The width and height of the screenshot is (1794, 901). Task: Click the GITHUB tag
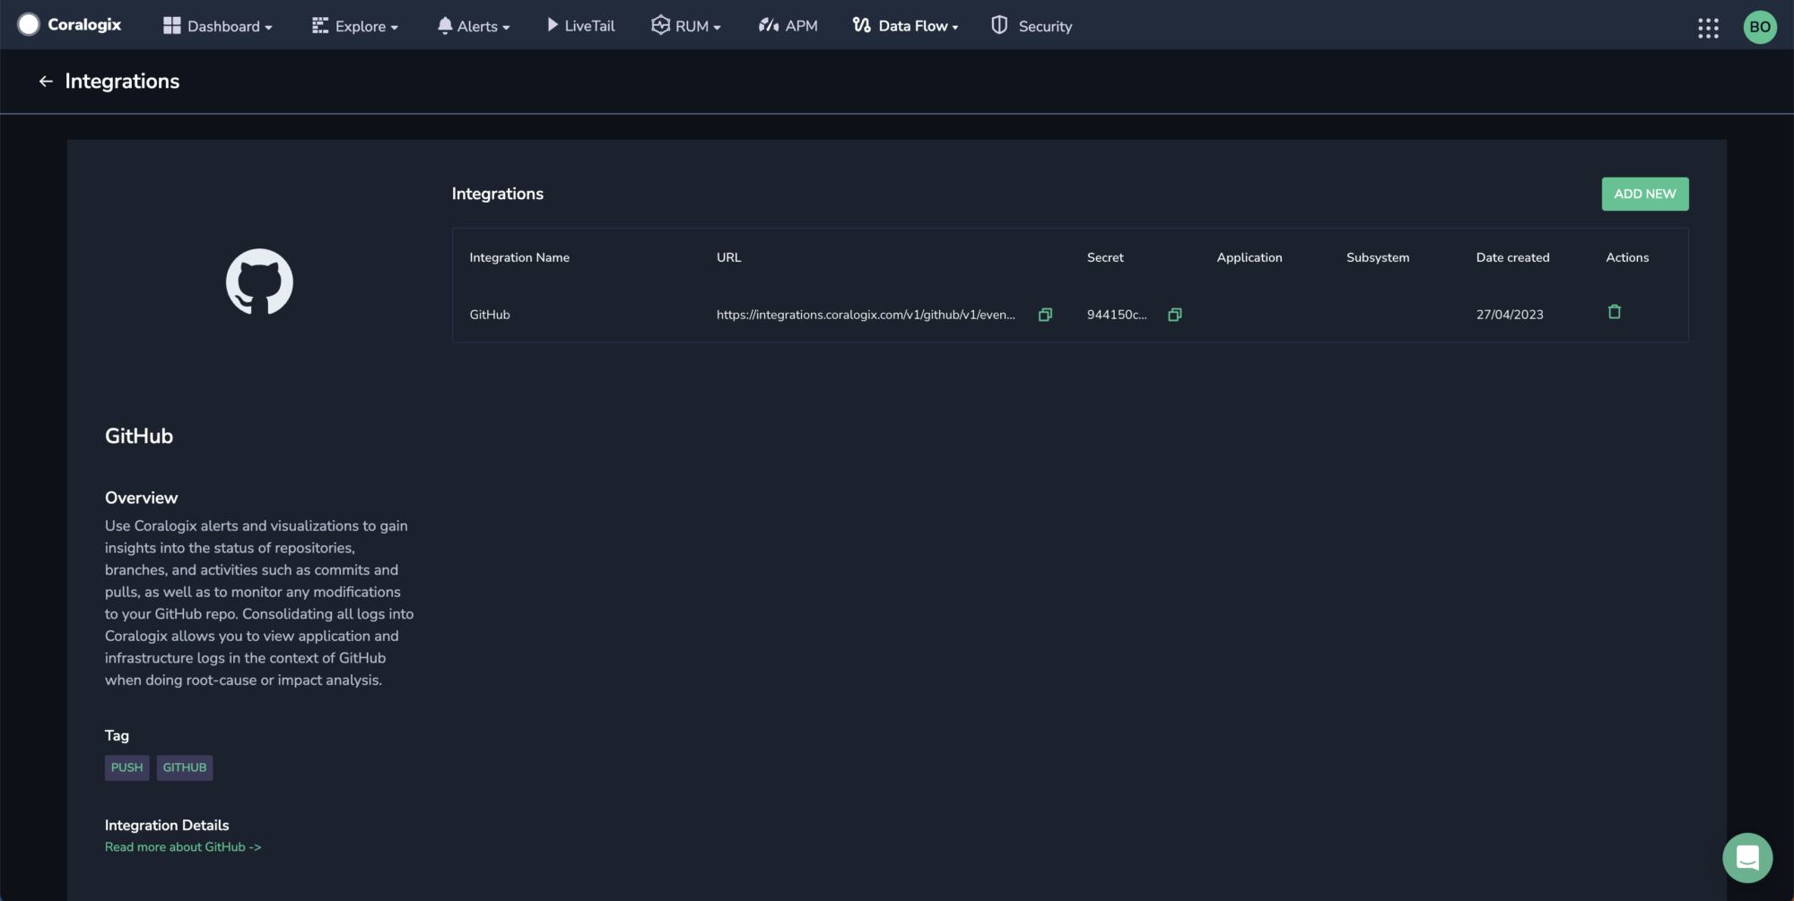click(x=185, y=767)
